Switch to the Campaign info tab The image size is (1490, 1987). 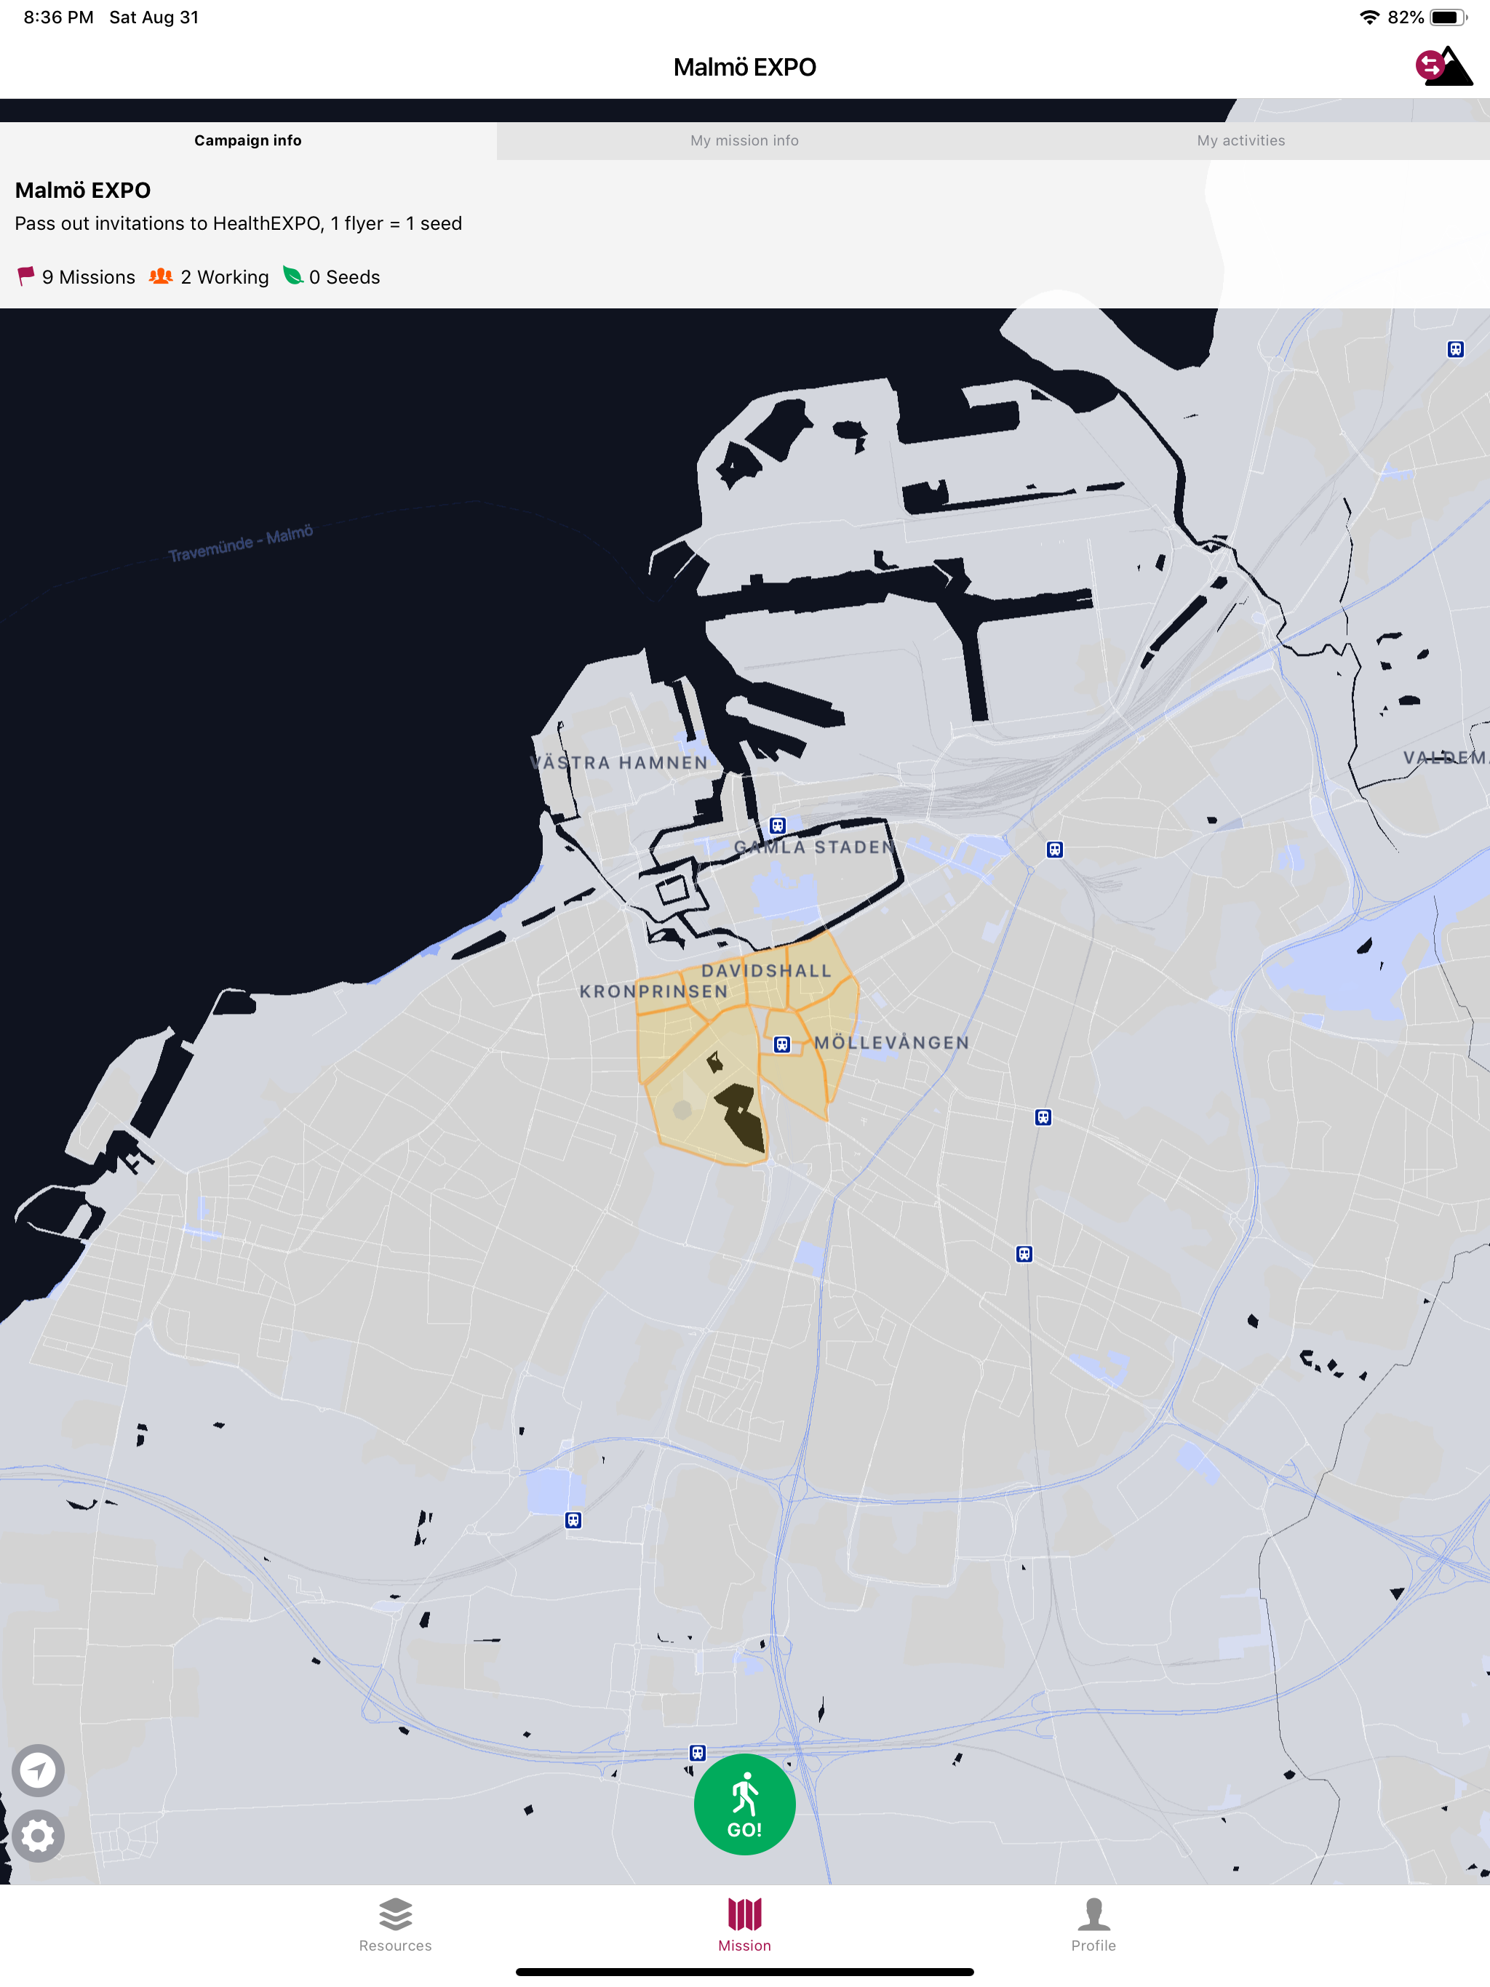(x=248, y=140)
